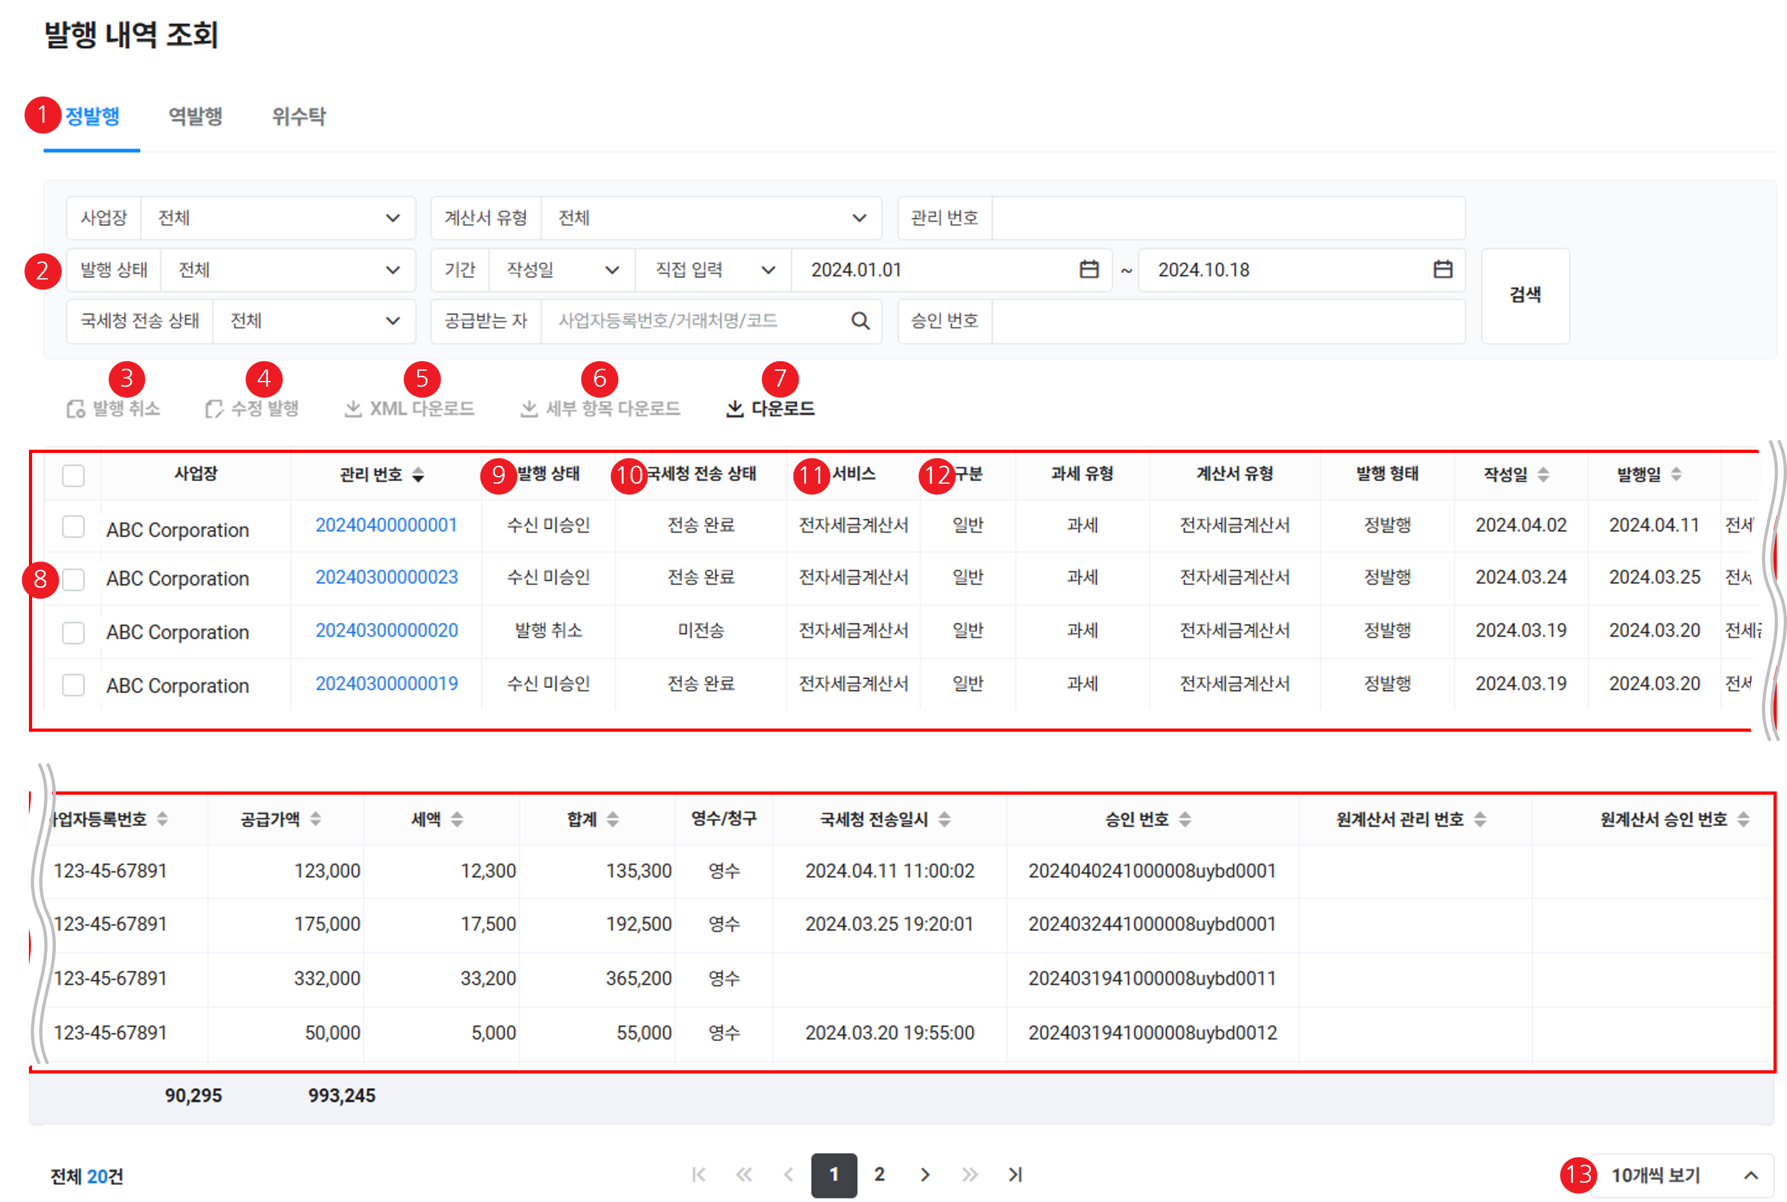Check the select-all header checkbox

[x=73, y=475]
